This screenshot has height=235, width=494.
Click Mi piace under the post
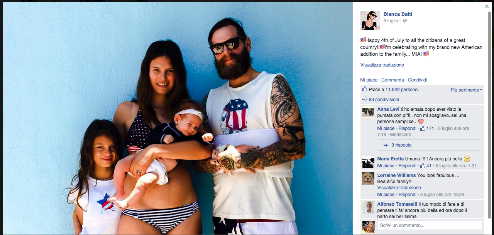(x=369, y=80)
